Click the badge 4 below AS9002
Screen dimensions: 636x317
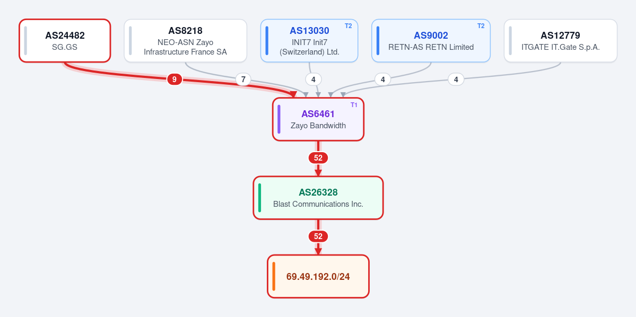point(382,80)
